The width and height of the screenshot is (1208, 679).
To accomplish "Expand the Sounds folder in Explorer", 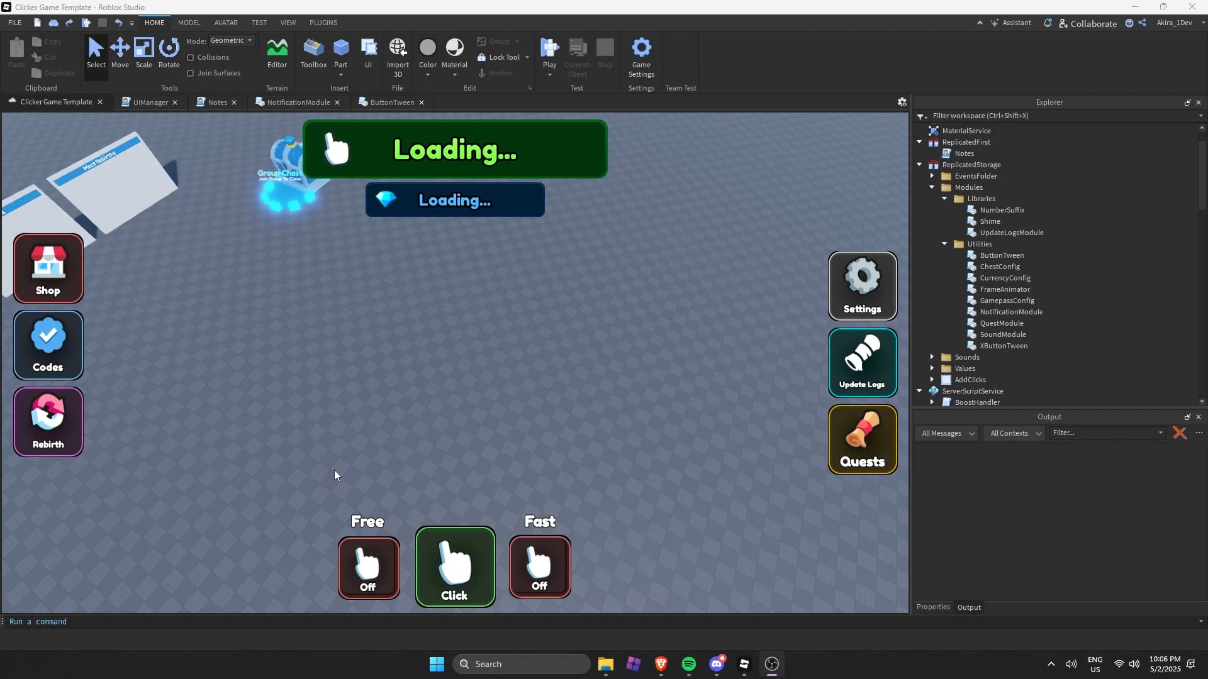I will tap(932, 356).
